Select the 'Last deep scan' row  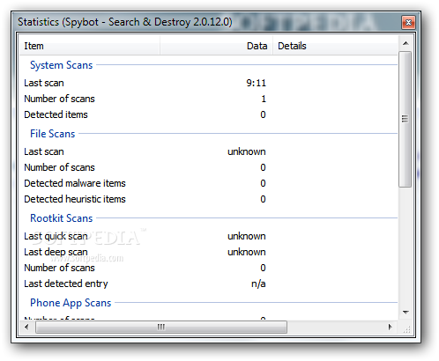tap(208, 252)
